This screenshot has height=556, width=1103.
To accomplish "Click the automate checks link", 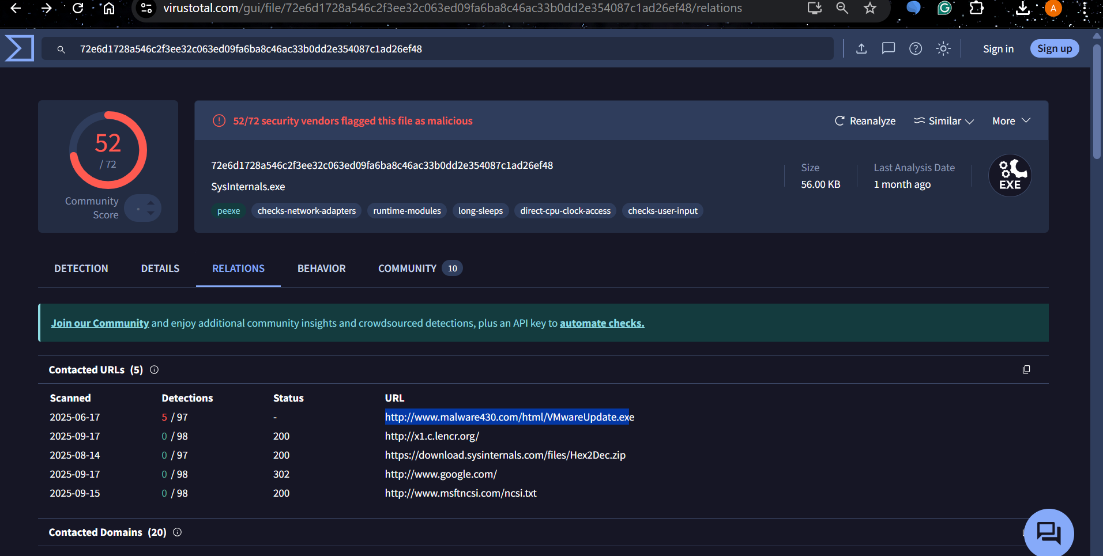I will click(x=602, y=323).
